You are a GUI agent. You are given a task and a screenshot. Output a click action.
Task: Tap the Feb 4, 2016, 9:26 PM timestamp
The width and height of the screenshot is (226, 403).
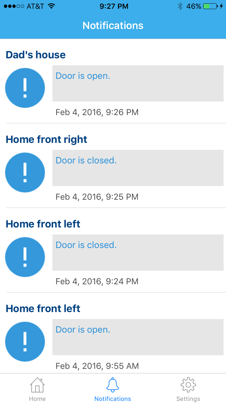[x=97, y=112]
